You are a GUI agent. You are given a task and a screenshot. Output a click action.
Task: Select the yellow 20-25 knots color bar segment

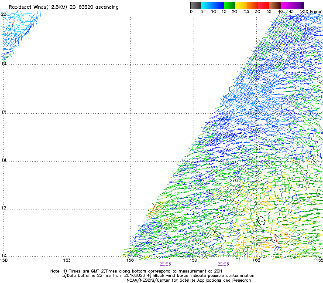tap(241, 5)
